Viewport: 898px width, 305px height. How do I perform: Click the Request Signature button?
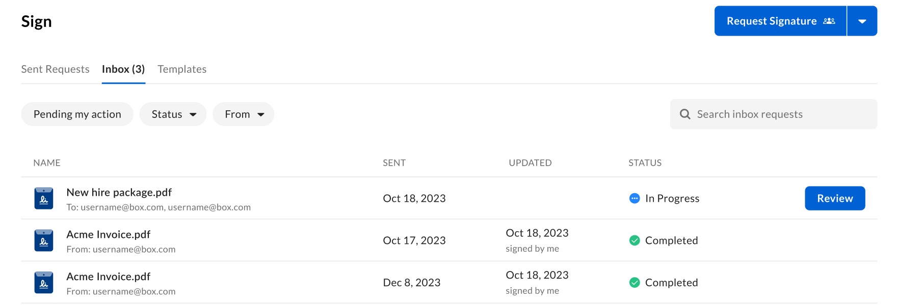tap(772, 21)
